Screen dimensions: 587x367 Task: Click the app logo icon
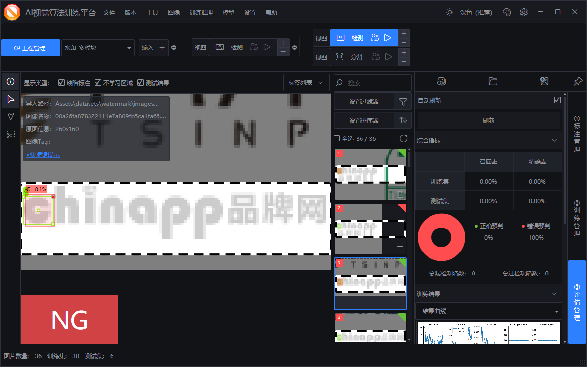coord(12,12)
